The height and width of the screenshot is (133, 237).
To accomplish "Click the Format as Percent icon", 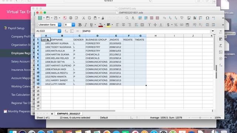I will click(x=176, y=25).
